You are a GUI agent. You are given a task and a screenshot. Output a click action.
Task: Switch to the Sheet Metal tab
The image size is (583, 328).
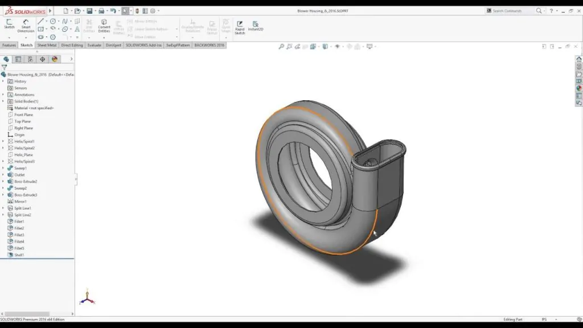click(x=47, y=45)
